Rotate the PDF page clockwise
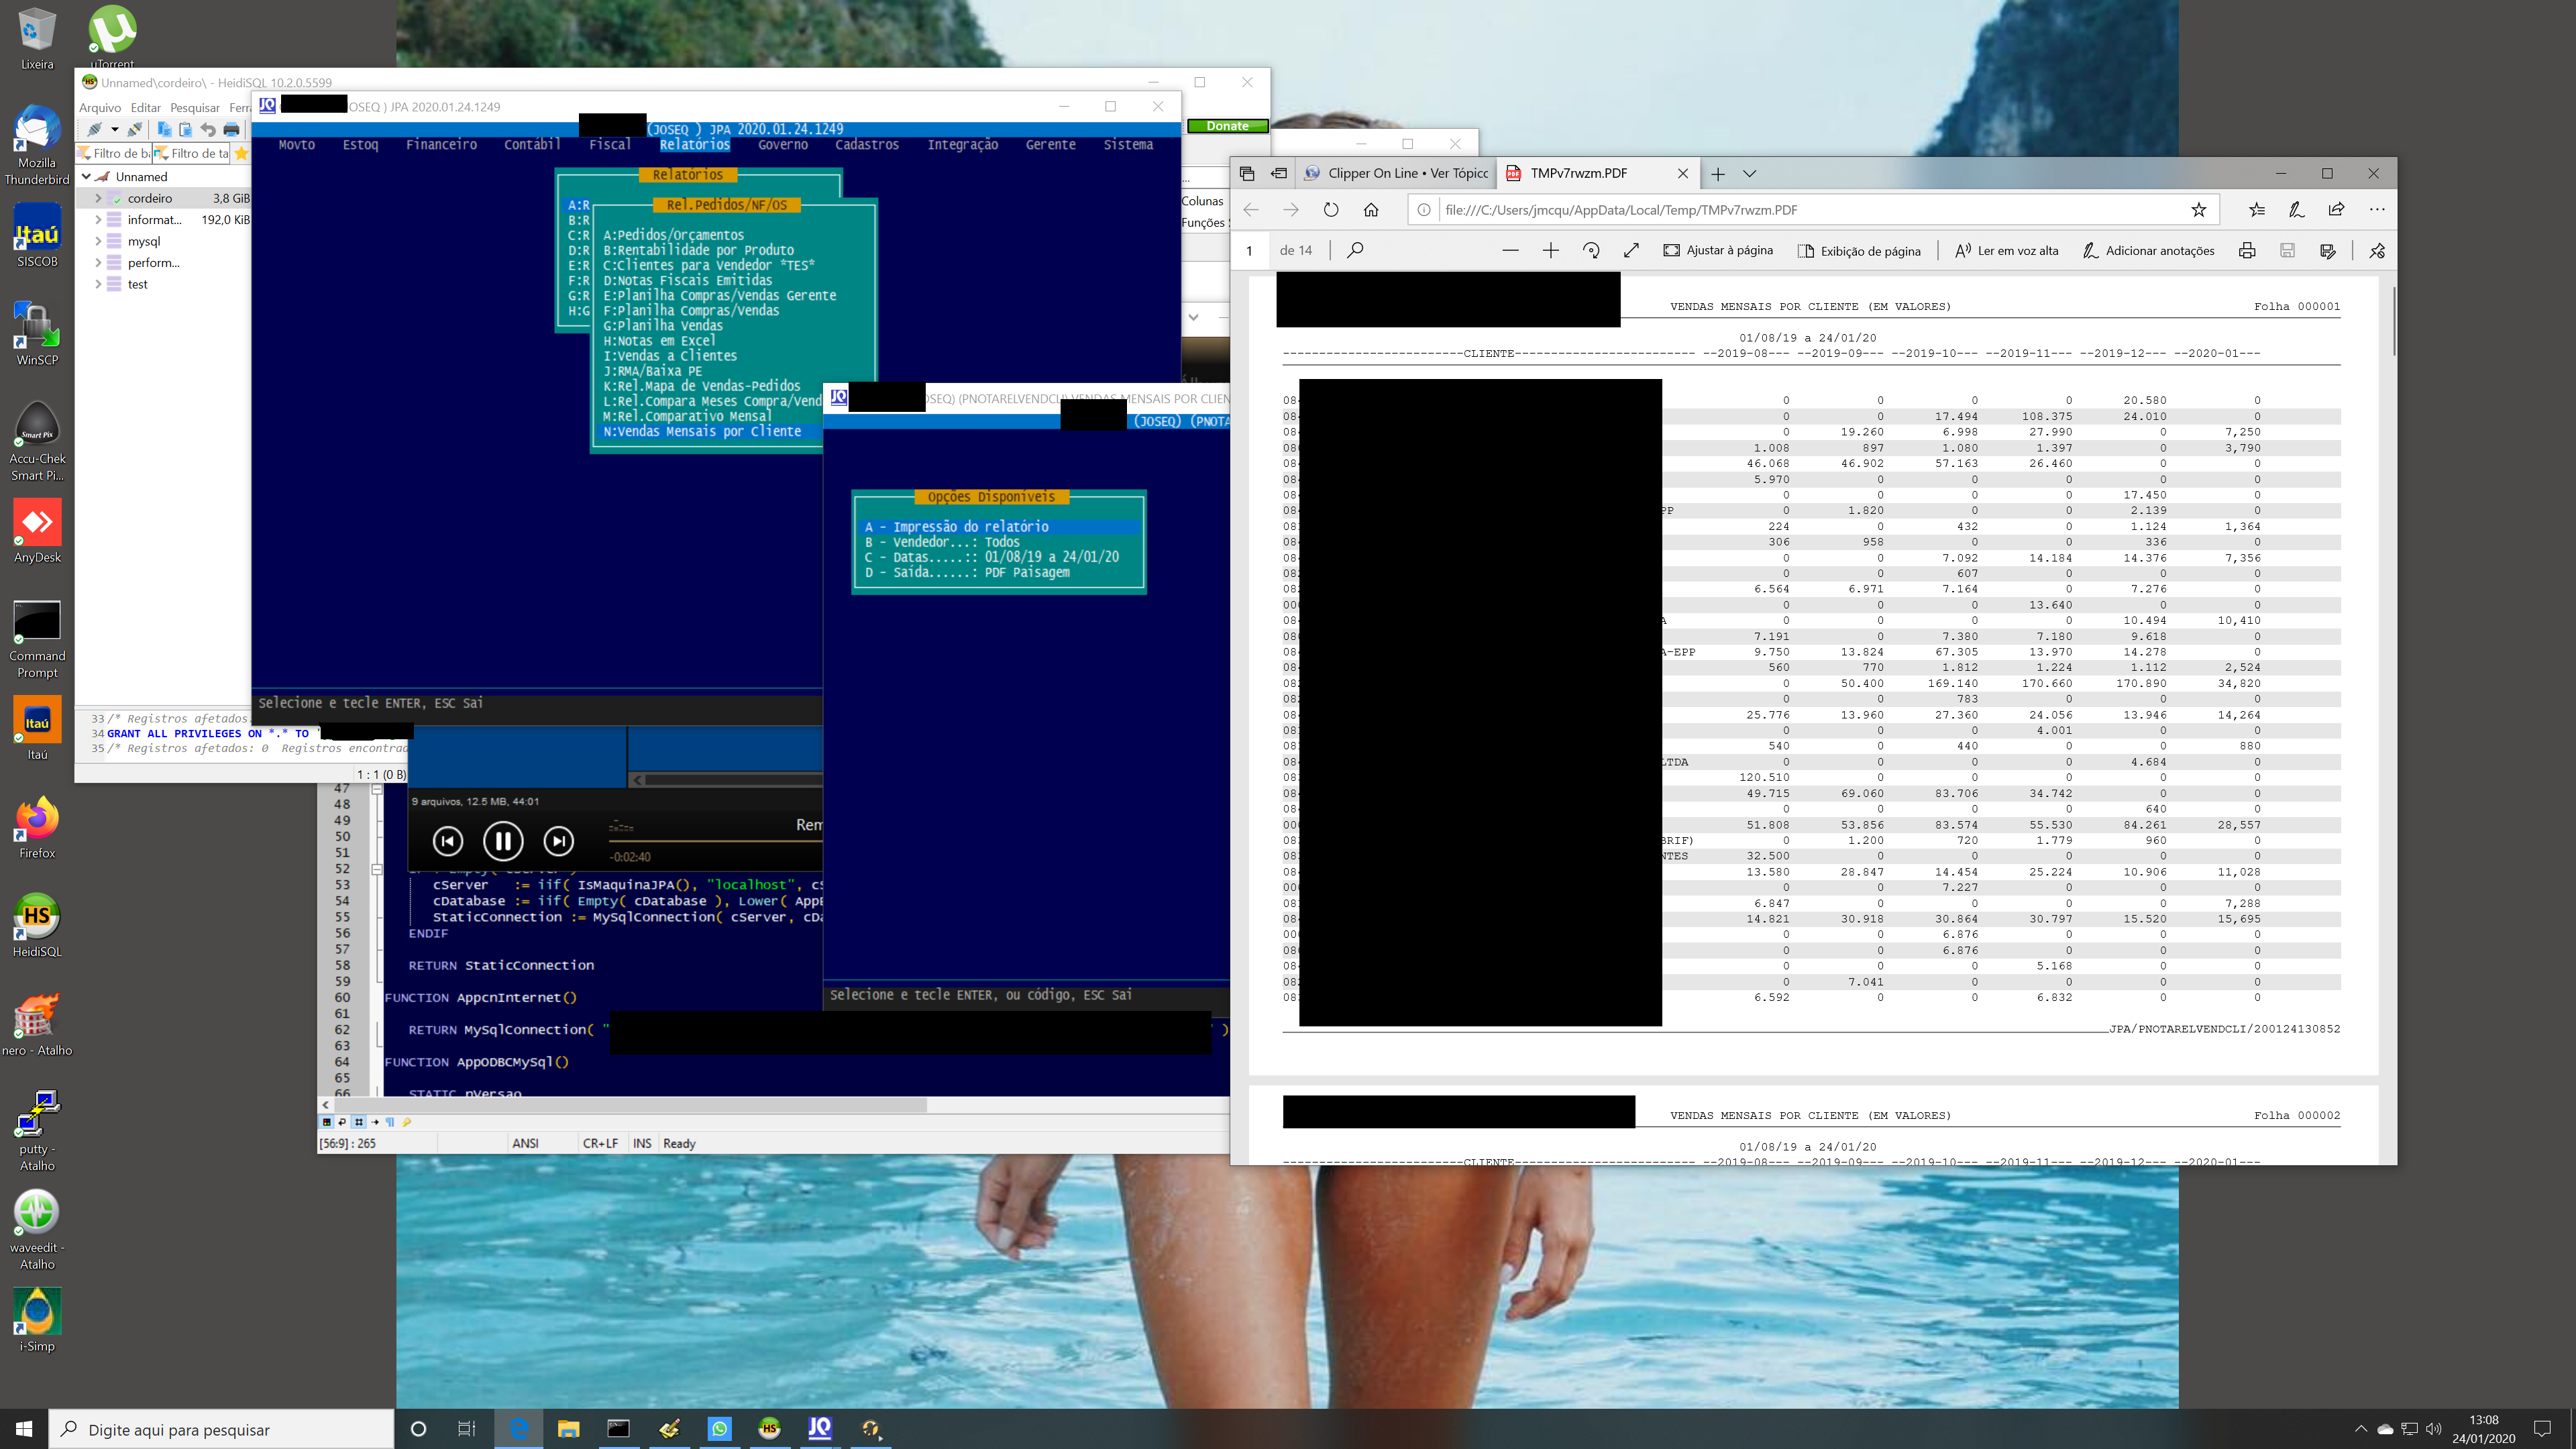Screen dimensions: 2576x1449 click(1591, 250)
